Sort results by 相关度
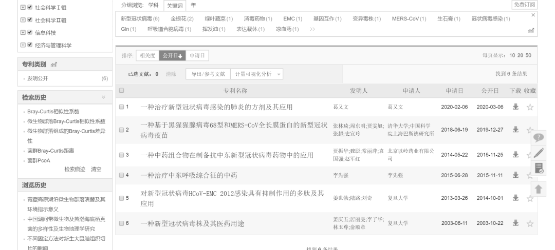 pos(147,55)
